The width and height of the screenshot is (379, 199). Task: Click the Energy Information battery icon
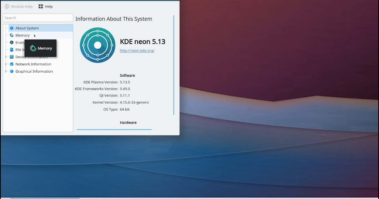point(12,42)
